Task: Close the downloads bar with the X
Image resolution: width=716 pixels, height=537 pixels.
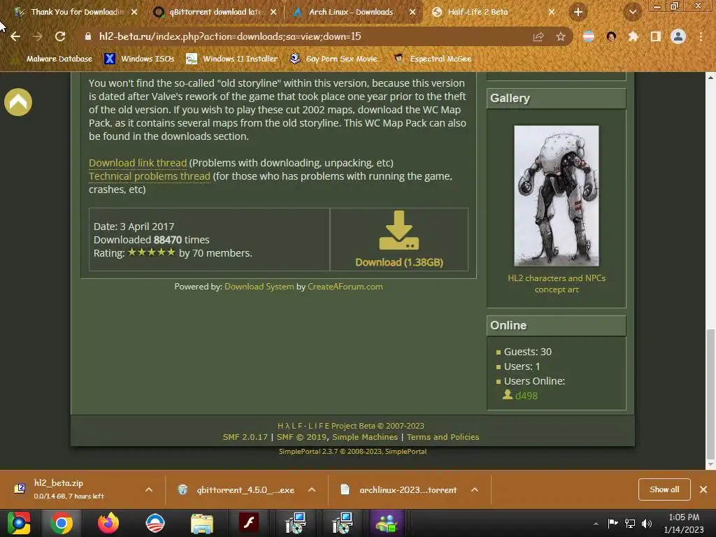Action: (x=703, y=489)
